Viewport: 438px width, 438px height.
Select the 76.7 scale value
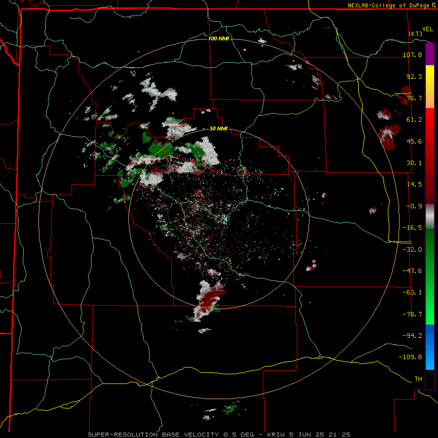[414, 98]
